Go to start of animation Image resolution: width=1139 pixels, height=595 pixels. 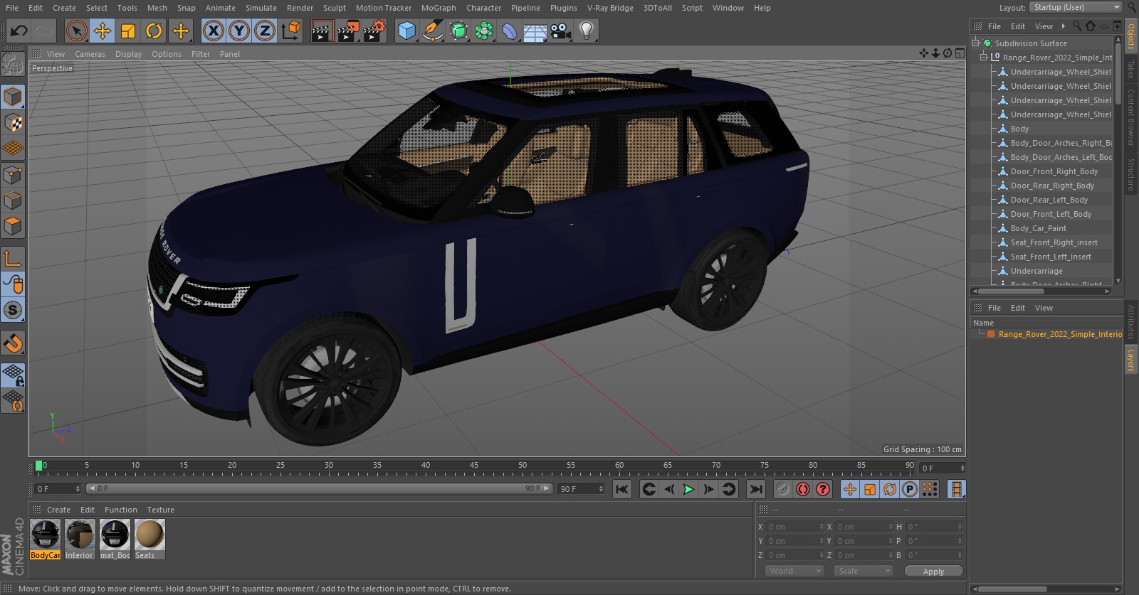tap(622, 489)
